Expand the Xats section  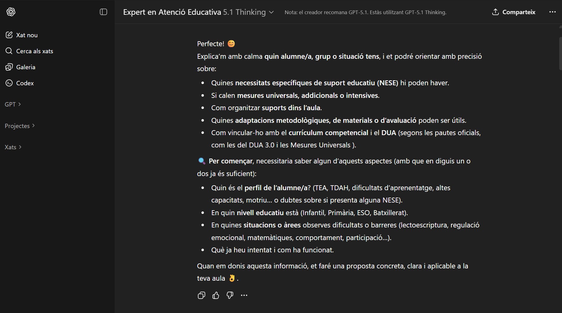[13, 147]
